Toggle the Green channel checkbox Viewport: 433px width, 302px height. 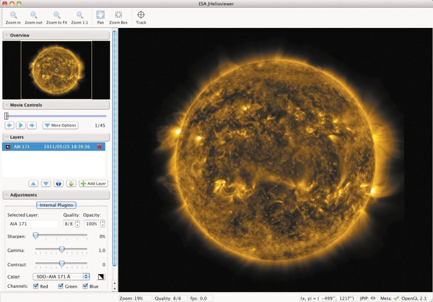[61, 286]
